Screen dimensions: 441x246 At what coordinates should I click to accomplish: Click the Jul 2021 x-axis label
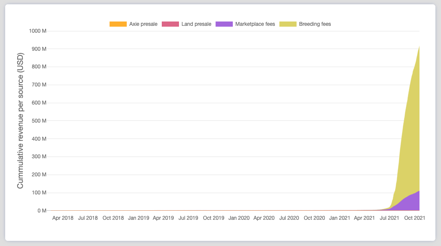tap(389, 218)
